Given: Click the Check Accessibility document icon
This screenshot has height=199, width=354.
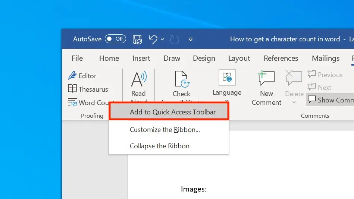Looking at the screenshot, I should click(x=182, y=79).
